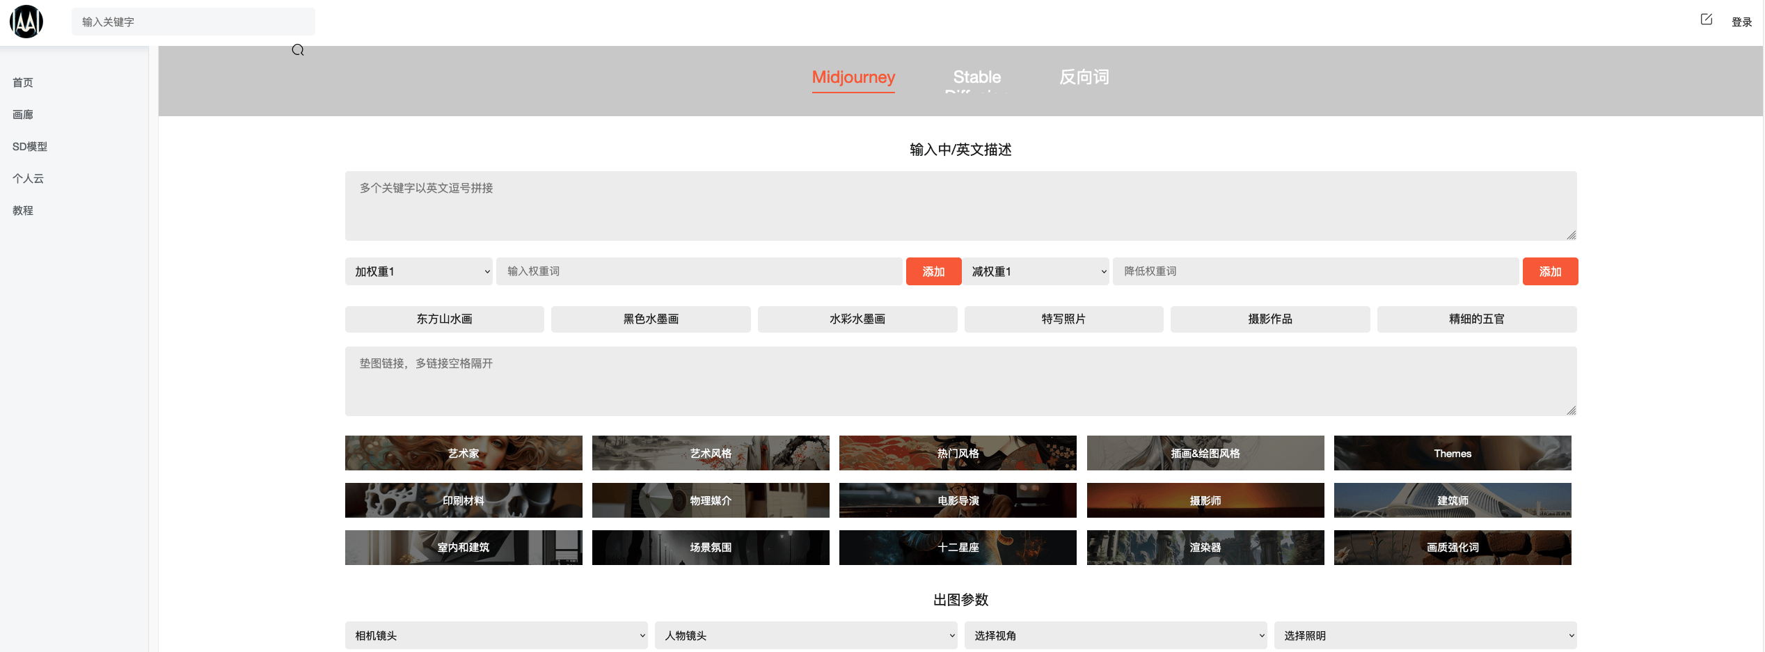Select the 黑色水墨画 preset
Image resolution: width=1765 pixels, height=652 pixels.
(651, 319)
